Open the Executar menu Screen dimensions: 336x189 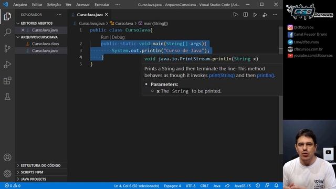(x=102, y=5)
